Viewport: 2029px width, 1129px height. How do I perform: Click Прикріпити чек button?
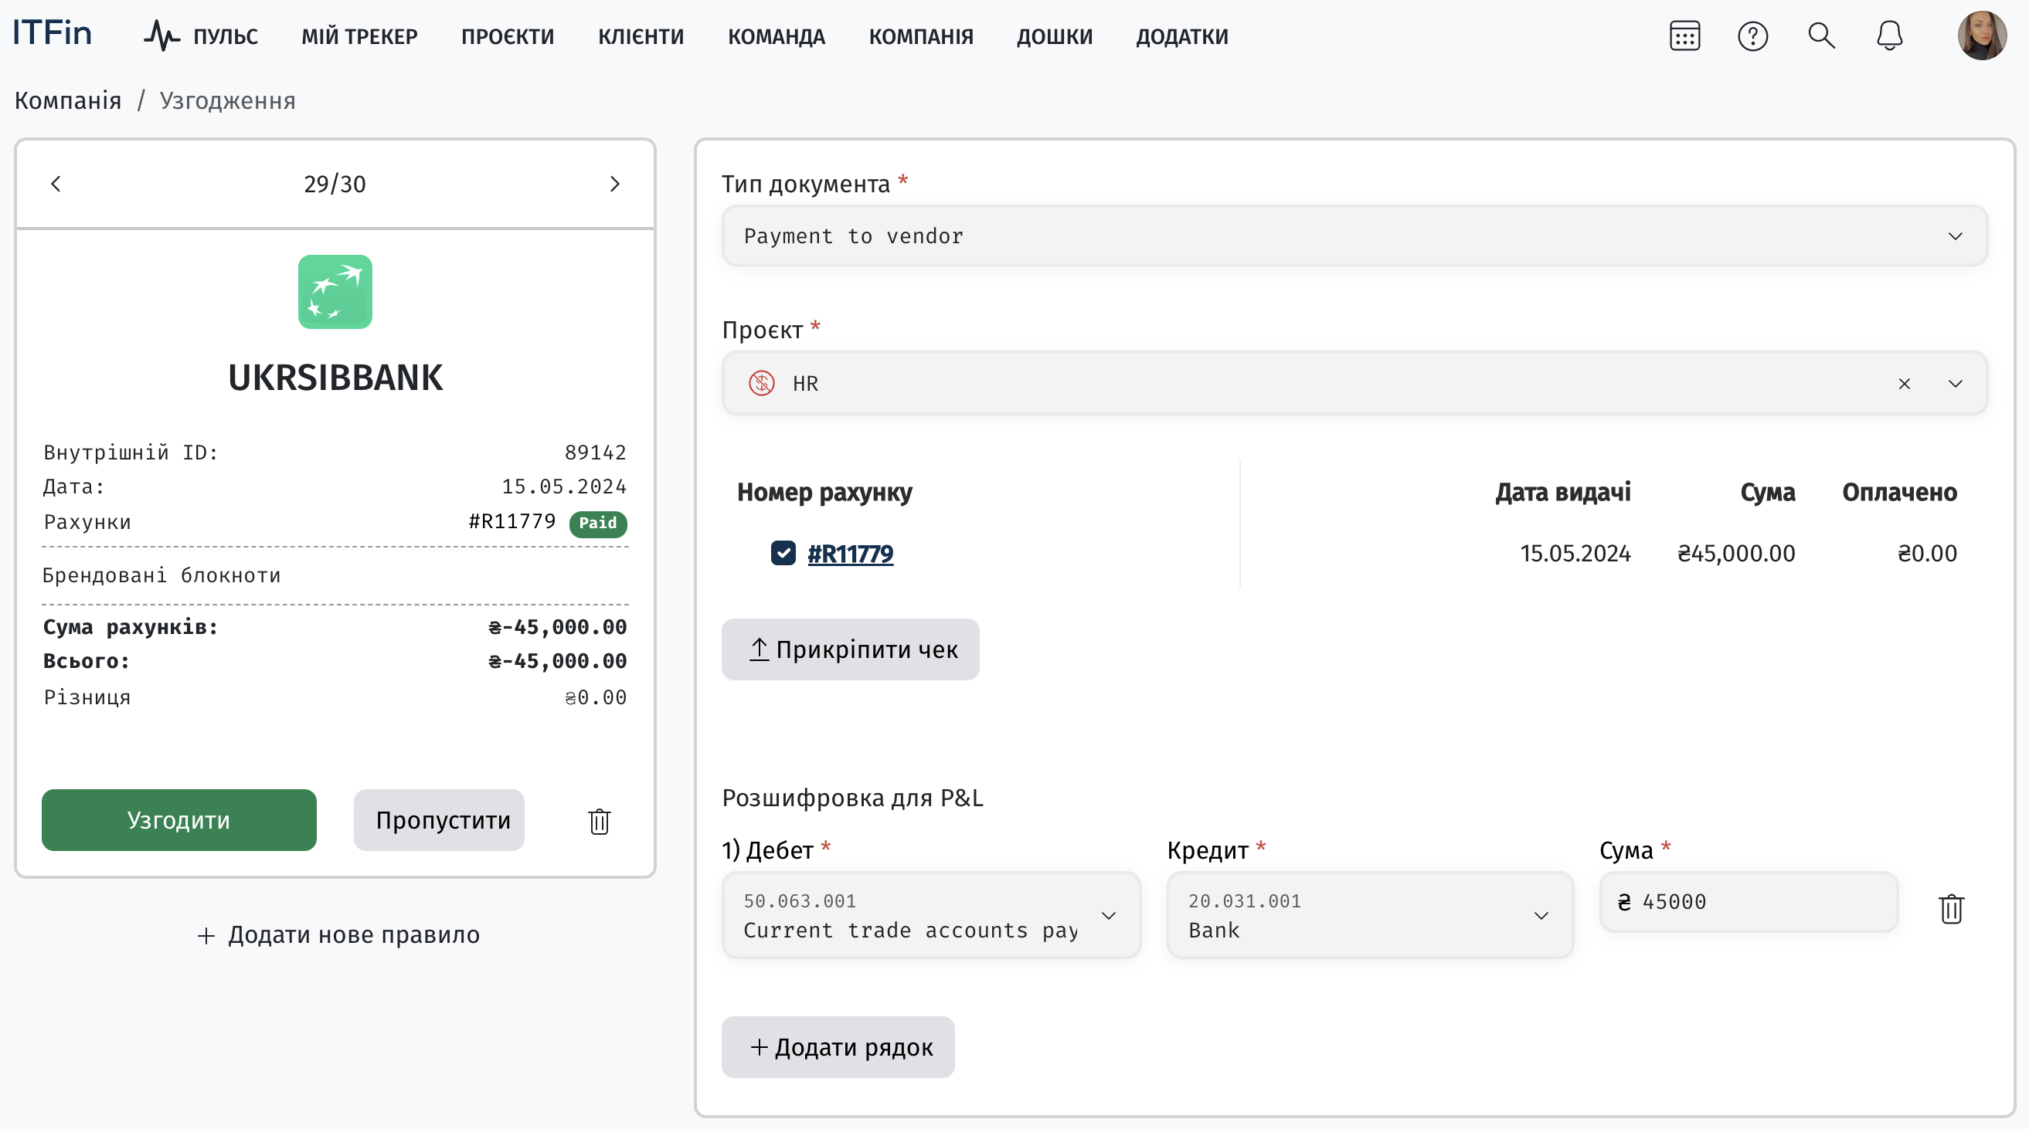coord(851,649)
